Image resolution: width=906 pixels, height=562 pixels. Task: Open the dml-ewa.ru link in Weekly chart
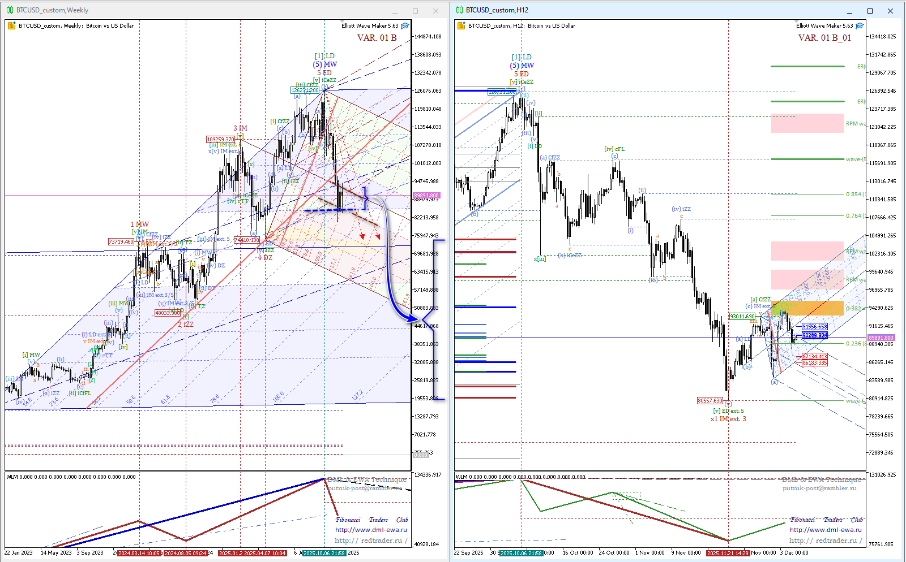pyautogui.click(x=371, y=530)
